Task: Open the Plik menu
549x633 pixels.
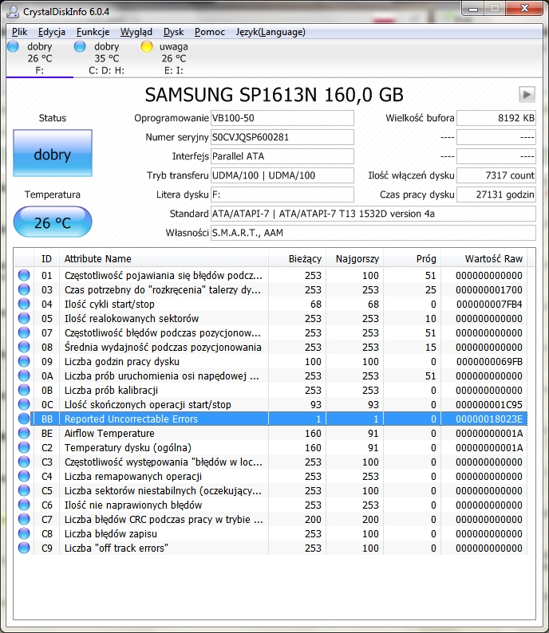Action: click(x=19, y=32)
